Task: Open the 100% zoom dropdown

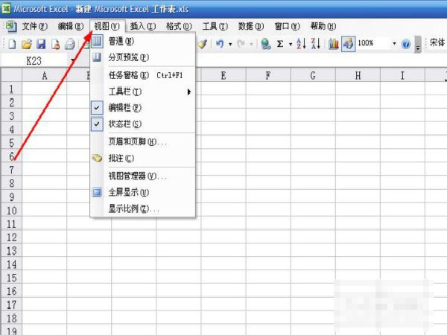Action: pos(394,44)
